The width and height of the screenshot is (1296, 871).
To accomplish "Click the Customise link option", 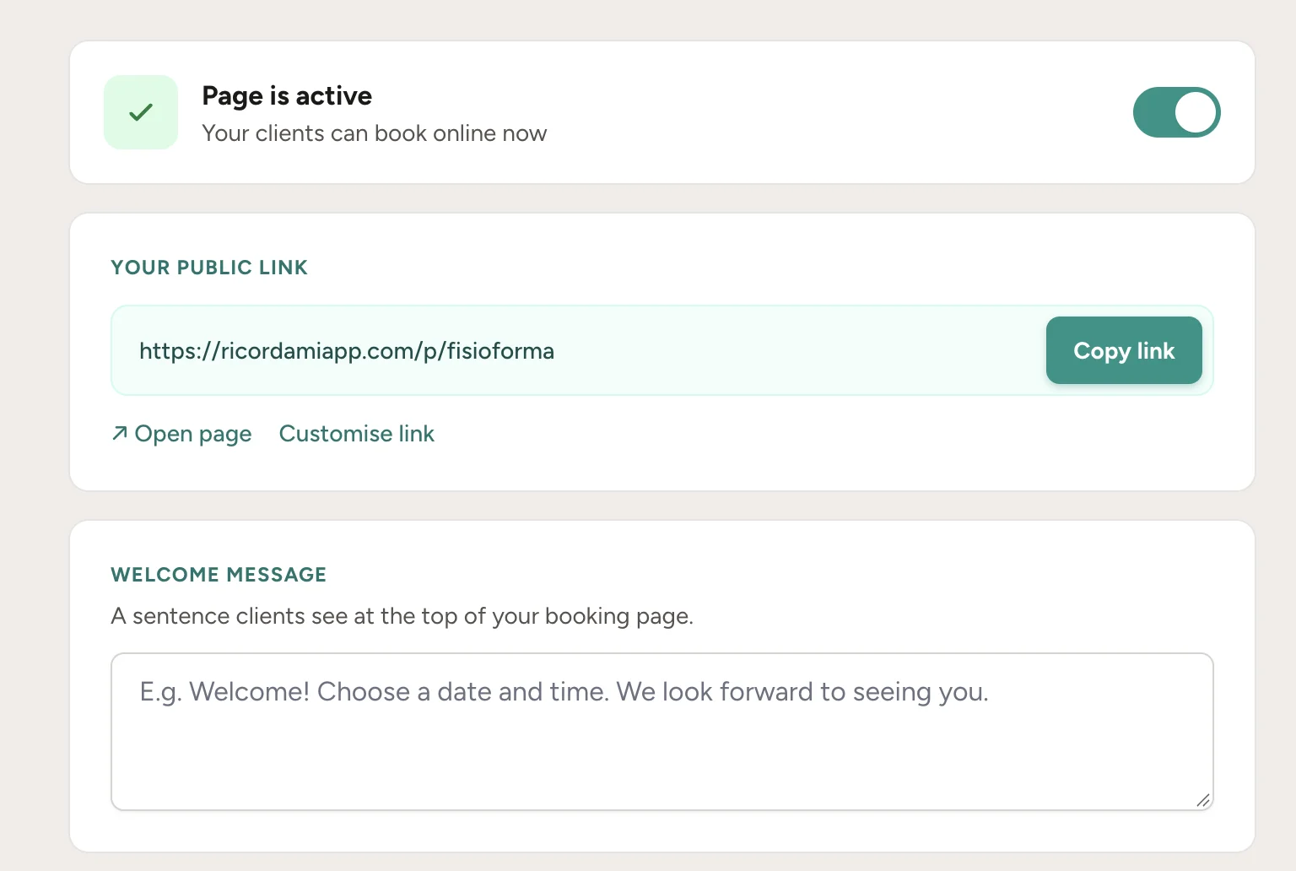I will [x=357, y=434].
